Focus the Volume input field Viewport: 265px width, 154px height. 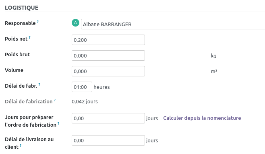point(108,71)
